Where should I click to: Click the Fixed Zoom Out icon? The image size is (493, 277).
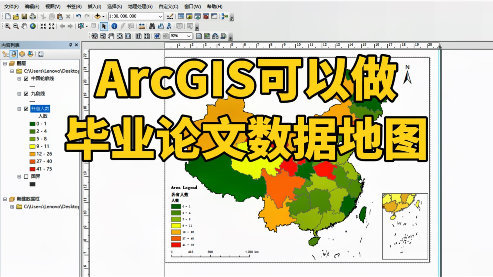[52, 26]
